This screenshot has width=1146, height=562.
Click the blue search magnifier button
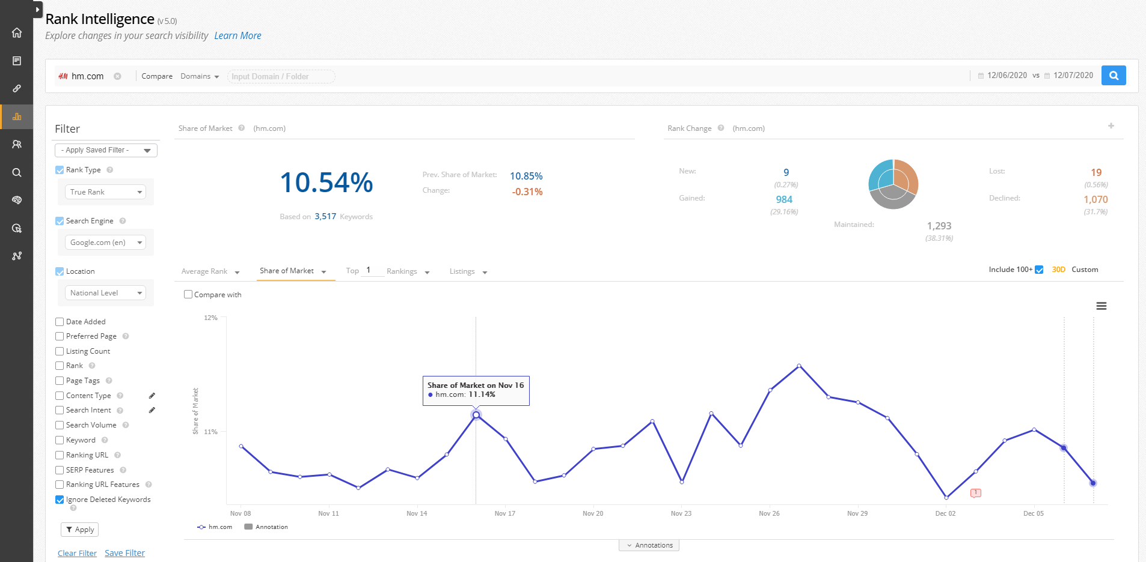click(x=1114, y=76)
